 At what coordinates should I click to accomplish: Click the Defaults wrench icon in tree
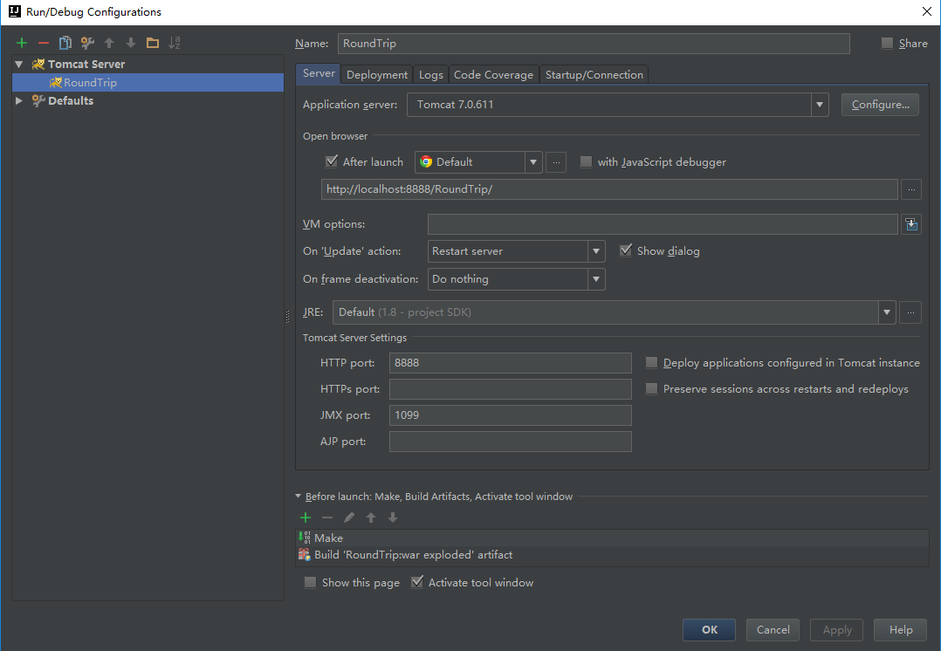[x=38, y=101]
